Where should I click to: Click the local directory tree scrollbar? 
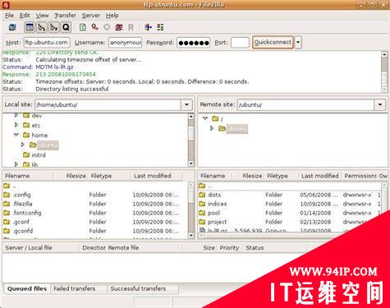191,140
